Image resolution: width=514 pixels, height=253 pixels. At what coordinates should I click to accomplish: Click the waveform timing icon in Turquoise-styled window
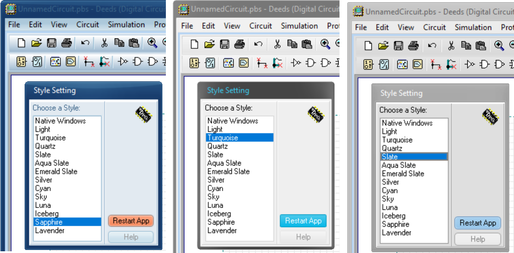coord(244,63)
